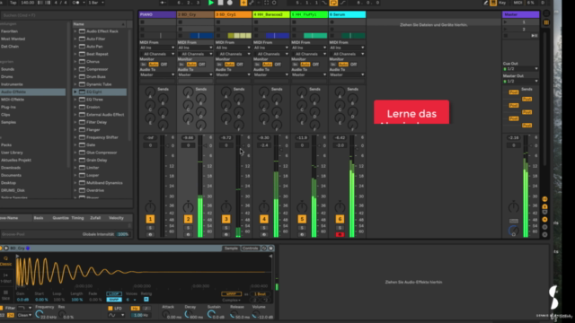Toggle track 2 activator button
Screen dimensions: 575x323
[x=188, y=219]
